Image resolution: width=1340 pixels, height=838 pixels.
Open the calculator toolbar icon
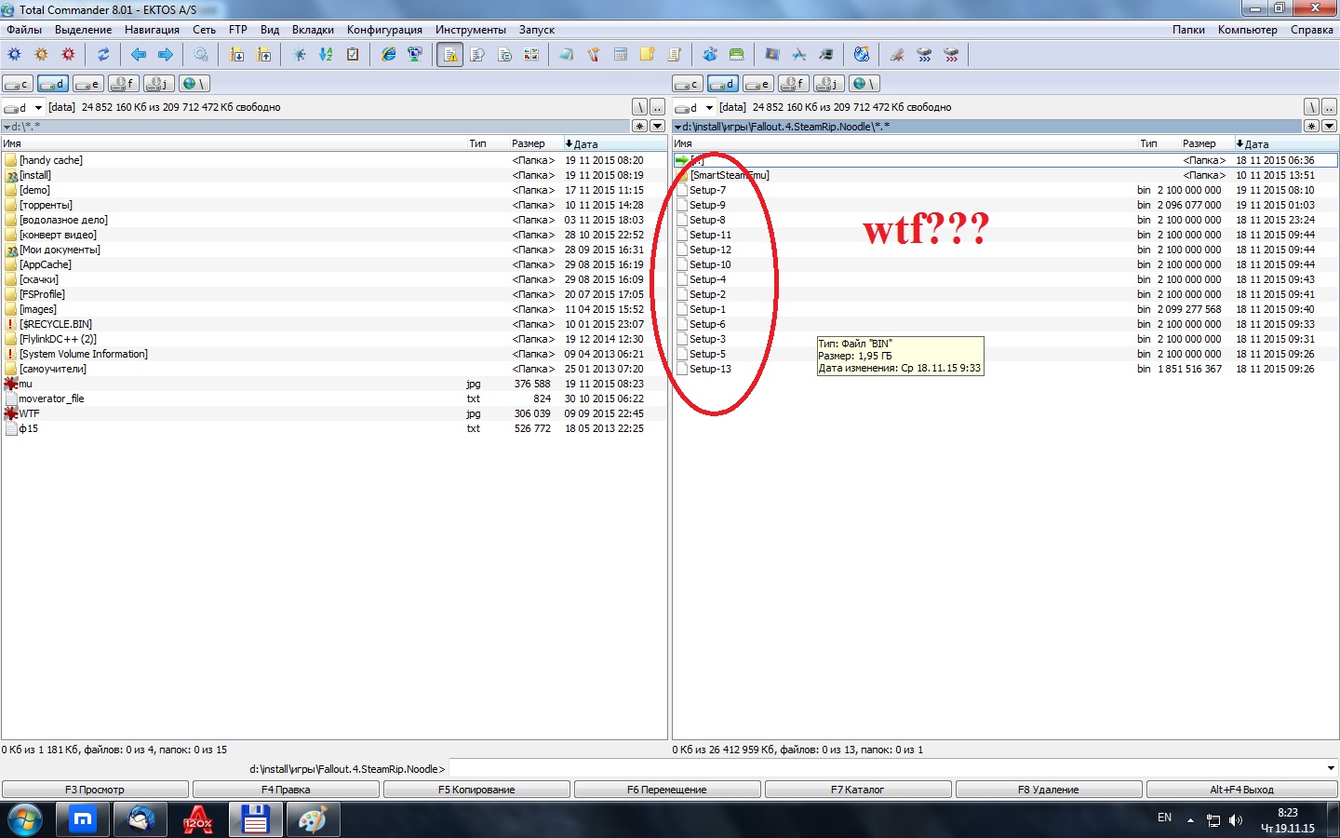621,55
